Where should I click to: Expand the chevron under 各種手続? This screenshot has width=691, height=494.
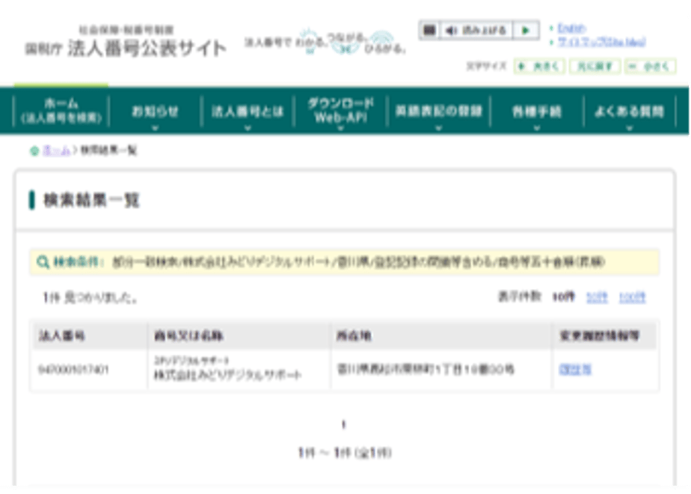pyautogui.click(x=537, y=128)
